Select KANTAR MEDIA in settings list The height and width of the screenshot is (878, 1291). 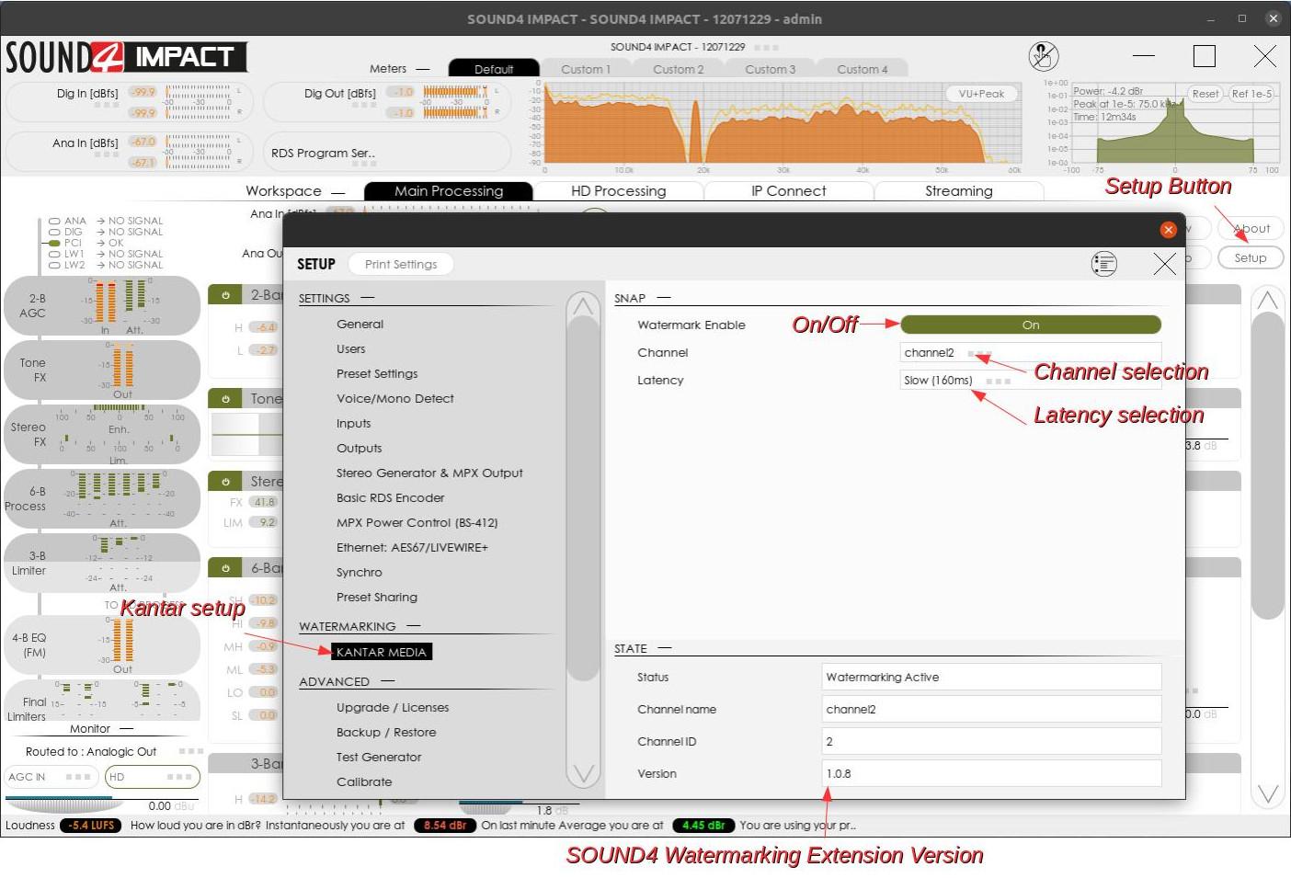click(x=381, y=652)
